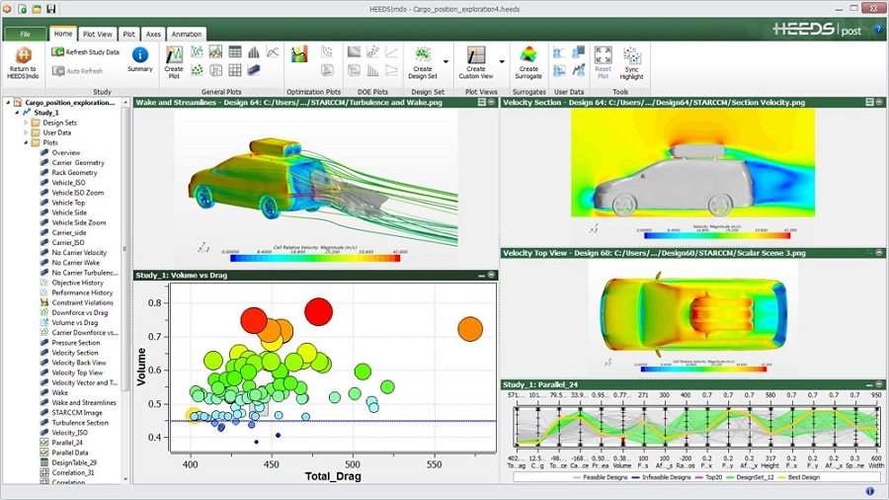Open the Animation ribbon tab
The image size is (889, 500).
pos(186,34)
